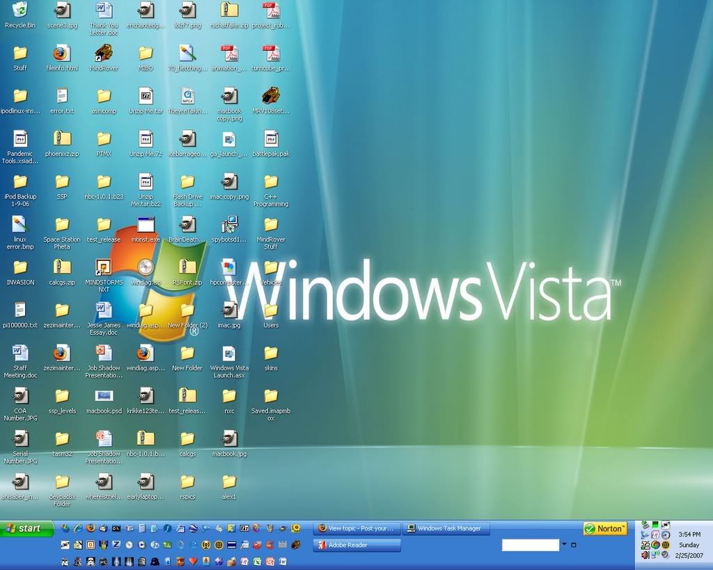Open the error.txt text file

pyautogui.click(x=62, y=101)
